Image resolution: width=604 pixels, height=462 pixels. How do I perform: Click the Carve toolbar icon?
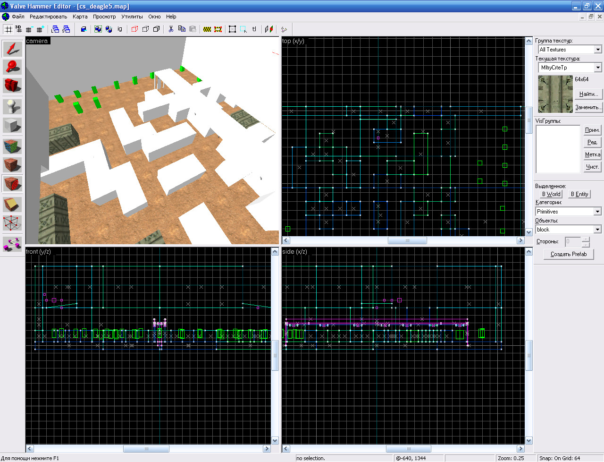(84, 29)
